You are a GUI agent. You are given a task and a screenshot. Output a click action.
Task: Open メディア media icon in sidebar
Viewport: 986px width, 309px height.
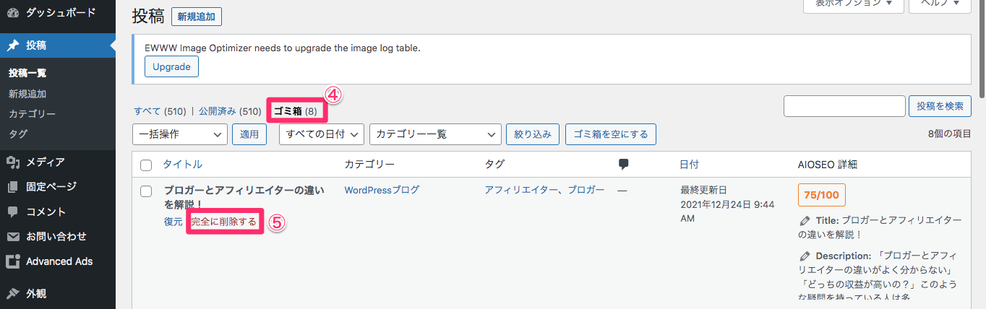tap(13, 162)
